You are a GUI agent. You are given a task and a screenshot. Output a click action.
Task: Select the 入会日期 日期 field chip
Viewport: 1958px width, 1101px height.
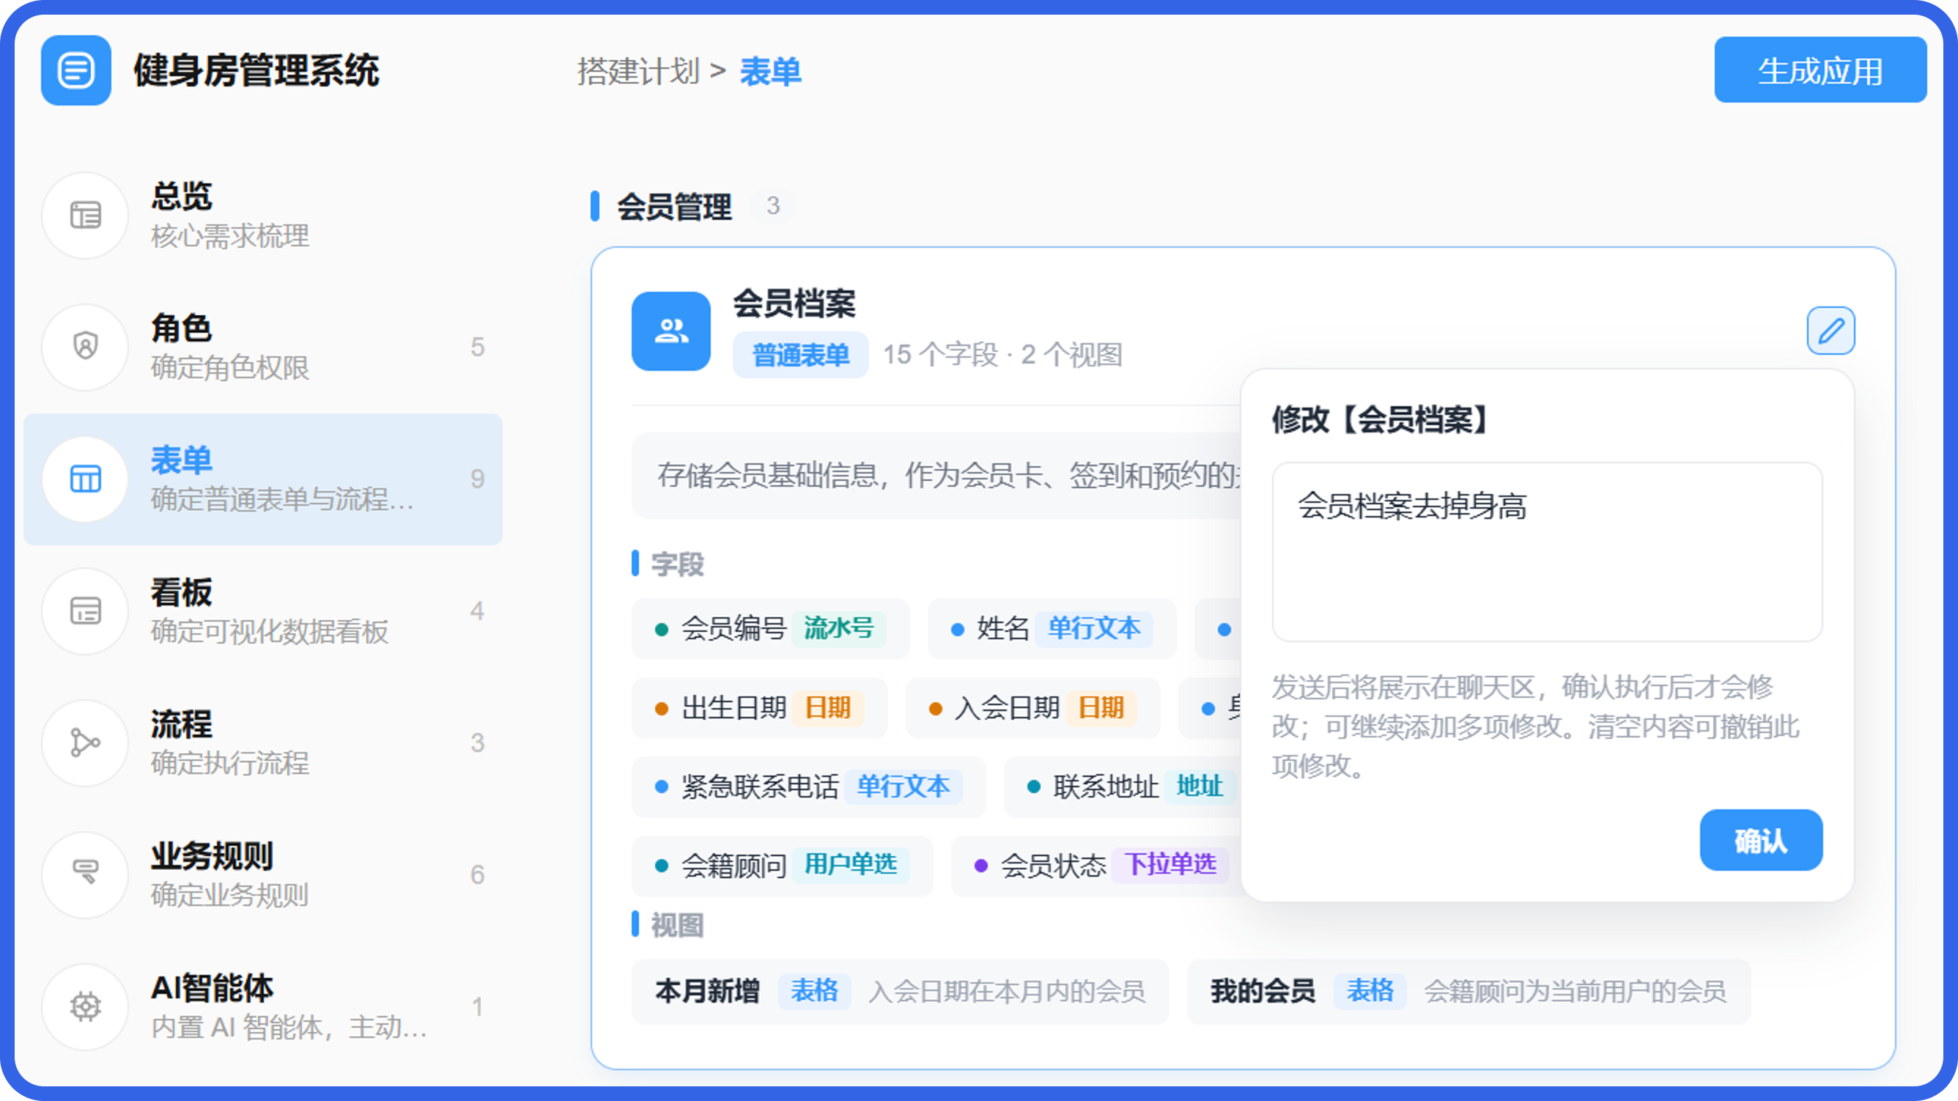point(1033,708)
